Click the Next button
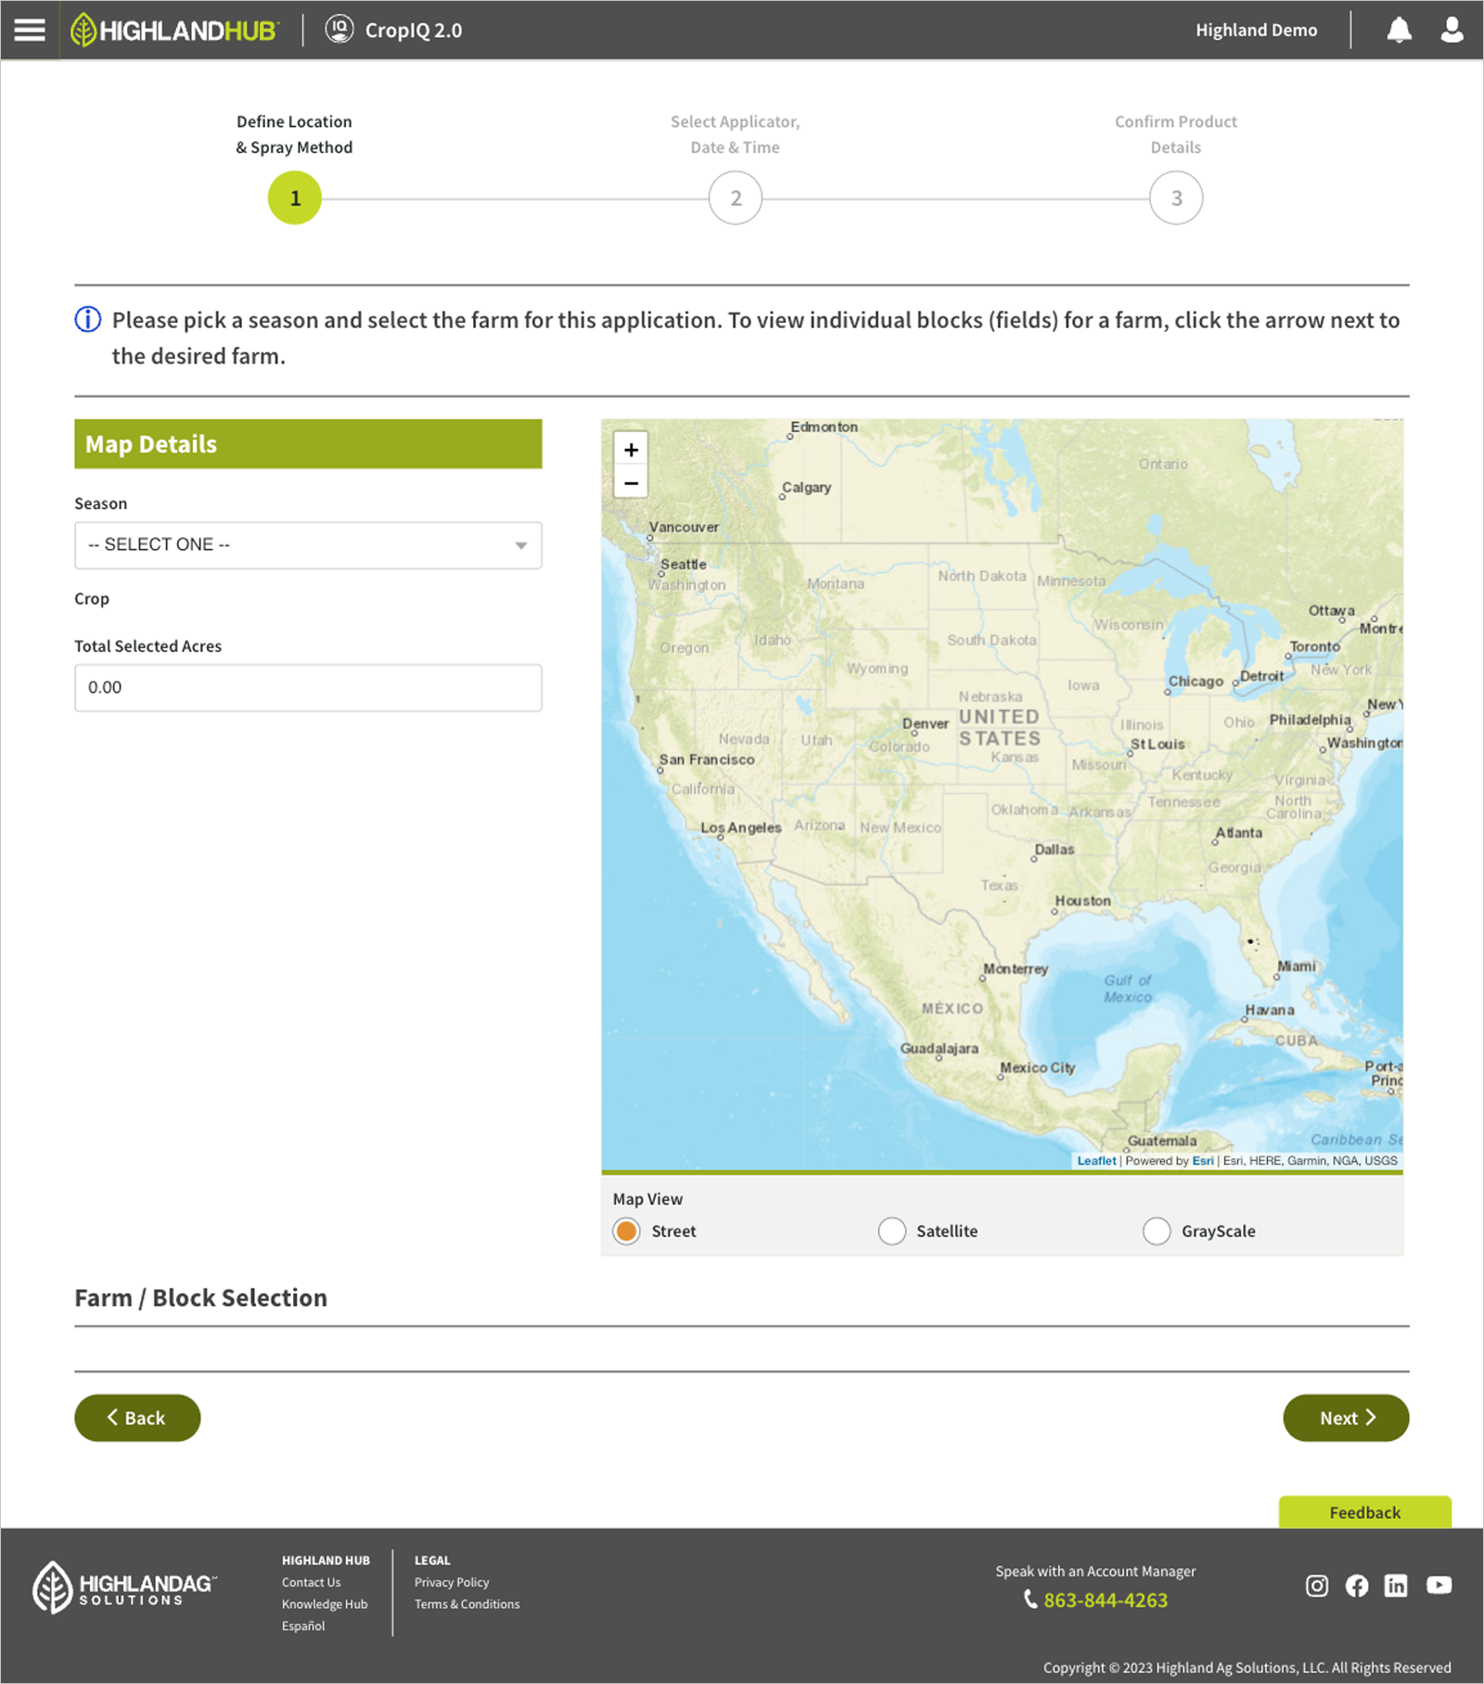1484x1684 pixels. tap(1345, 1418)
